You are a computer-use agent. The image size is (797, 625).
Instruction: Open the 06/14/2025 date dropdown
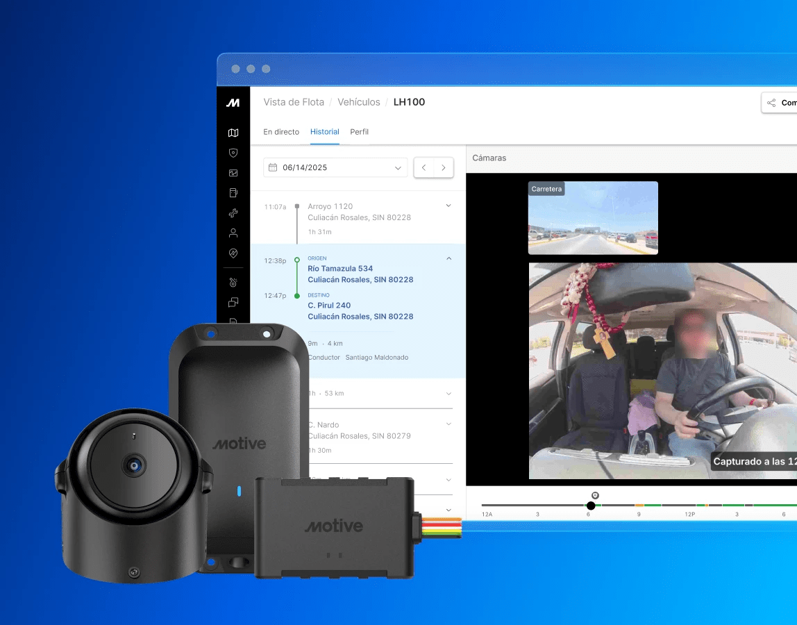point(335,167)
